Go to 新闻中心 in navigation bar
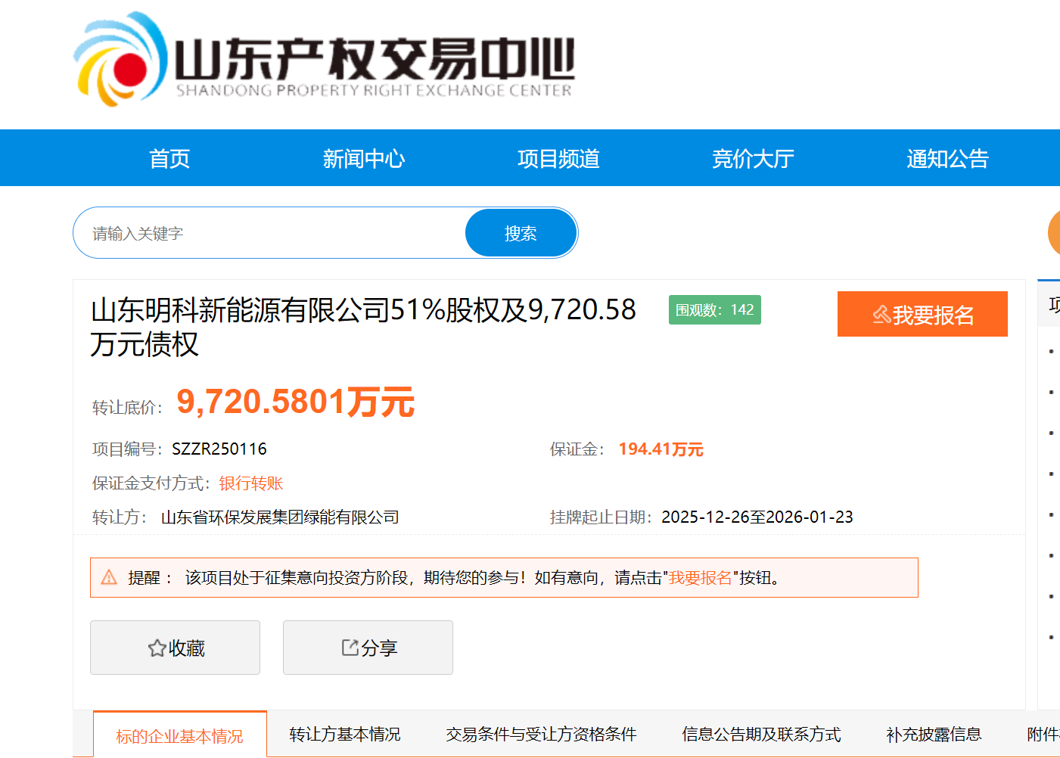The image size is (1060, 758). pos(364,159)
